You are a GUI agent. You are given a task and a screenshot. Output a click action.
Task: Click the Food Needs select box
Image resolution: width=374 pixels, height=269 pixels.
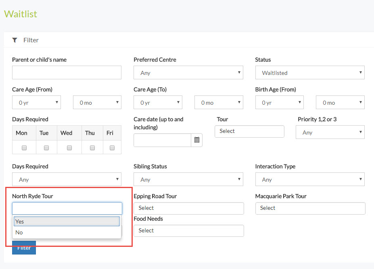pyautogui.click(x=188, y=231)
